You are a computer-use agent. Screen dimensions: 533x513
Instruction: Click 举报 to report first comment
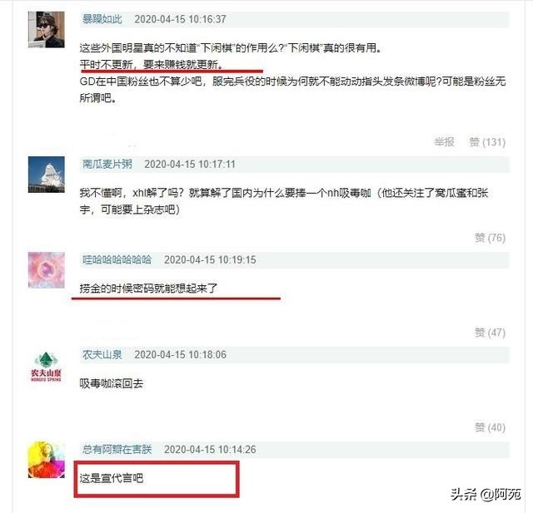click(x=444, y=142)
